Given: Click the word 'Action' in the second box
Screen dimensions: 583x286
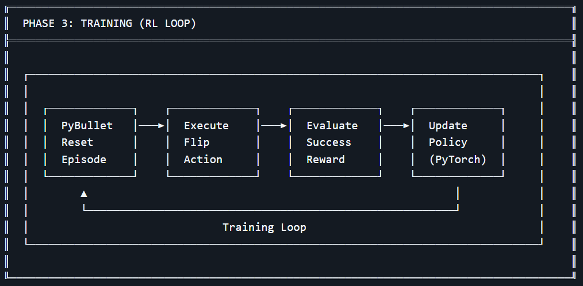Looking at the screenshot, I should pos(203,160).
